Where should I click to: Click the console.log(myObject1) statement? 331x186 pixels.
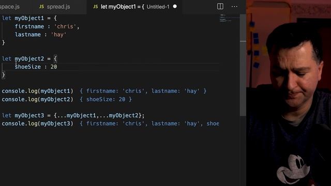(37, 91)
